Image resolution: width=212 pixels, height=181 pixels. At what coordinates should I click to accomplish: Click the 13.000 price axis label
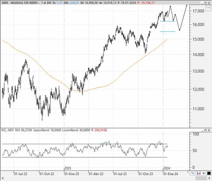tap(198, 71)
